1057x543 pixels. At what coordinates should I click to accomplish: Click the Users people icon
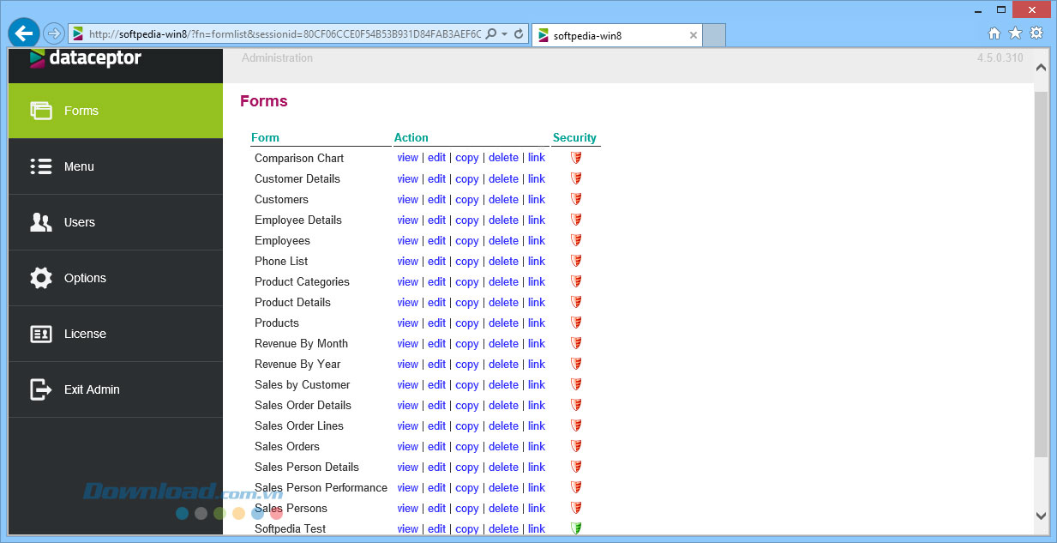click(41, 222)
